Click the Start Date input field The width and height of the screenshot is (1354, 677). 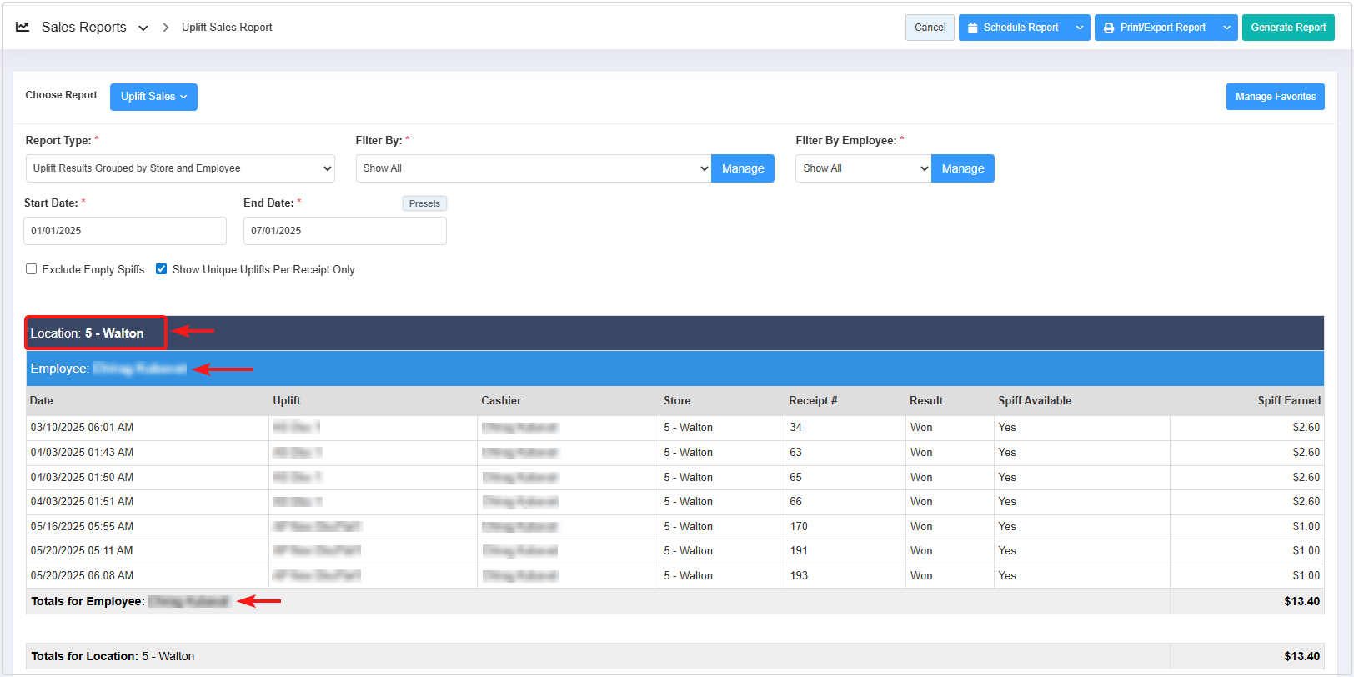(125, 231)
